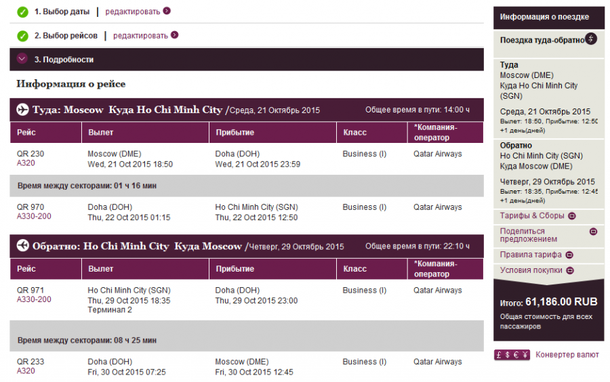Click the arrow icon after date редактировать
Image resolution: width=610 pixels, height=382 pixels.
pos(167,11)
